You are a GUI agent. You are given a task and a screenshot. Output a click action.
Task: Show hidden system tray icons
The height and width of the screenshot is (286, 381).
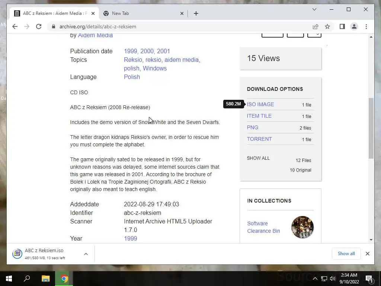pos(315,279)
